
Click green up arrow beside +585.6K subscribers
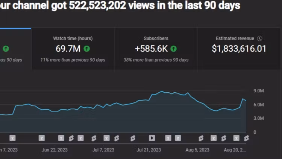173,49
